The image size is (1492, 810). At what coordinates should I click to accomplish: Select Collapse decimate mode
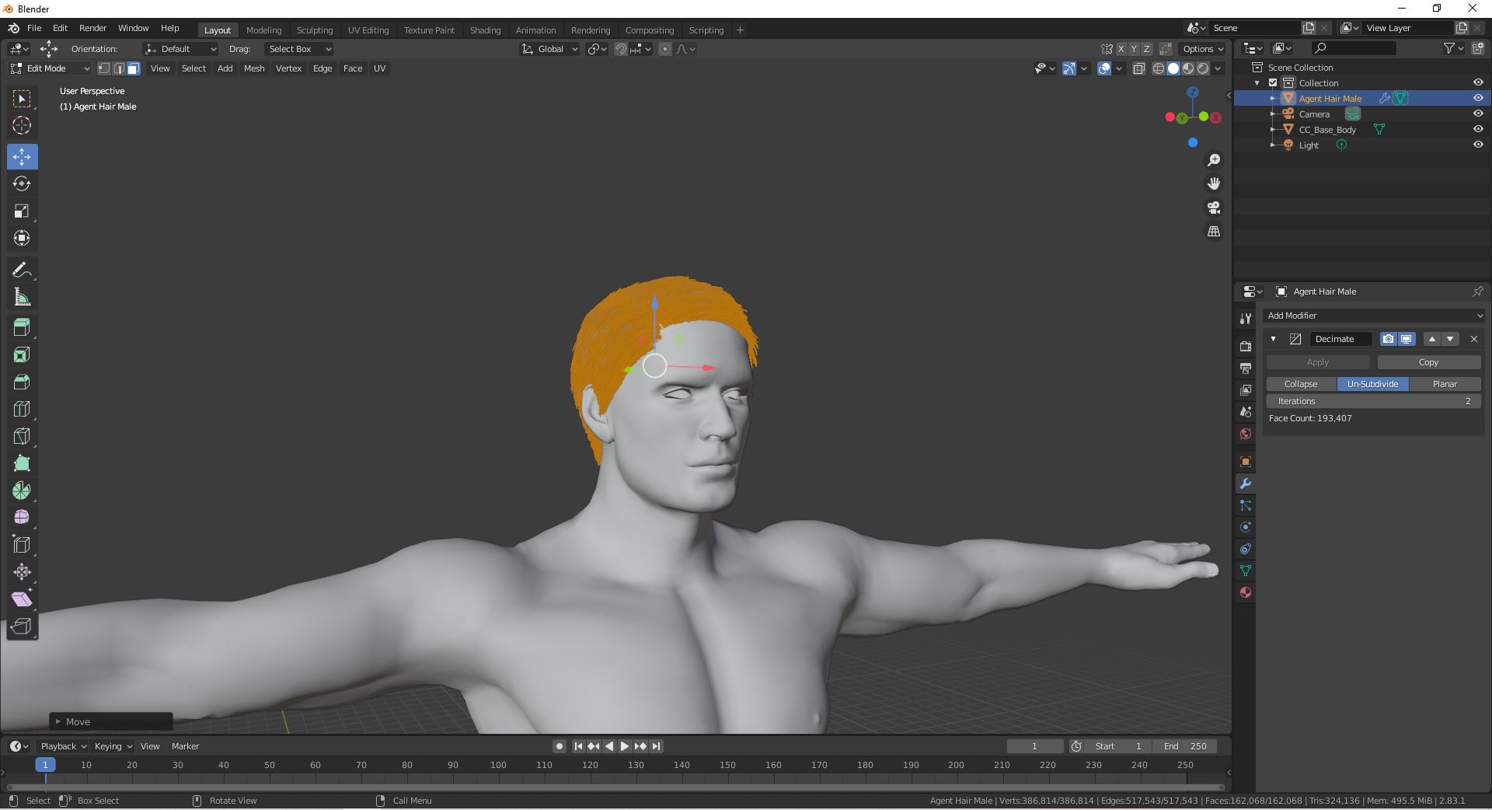tap(1301, 384)
